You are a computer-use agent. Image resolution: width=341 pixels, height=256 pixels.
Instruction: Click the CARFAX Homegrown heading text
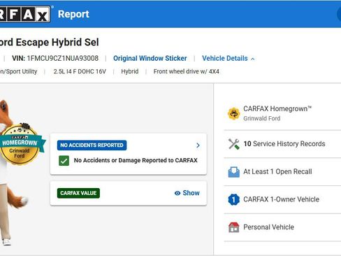tap(277, 108)
